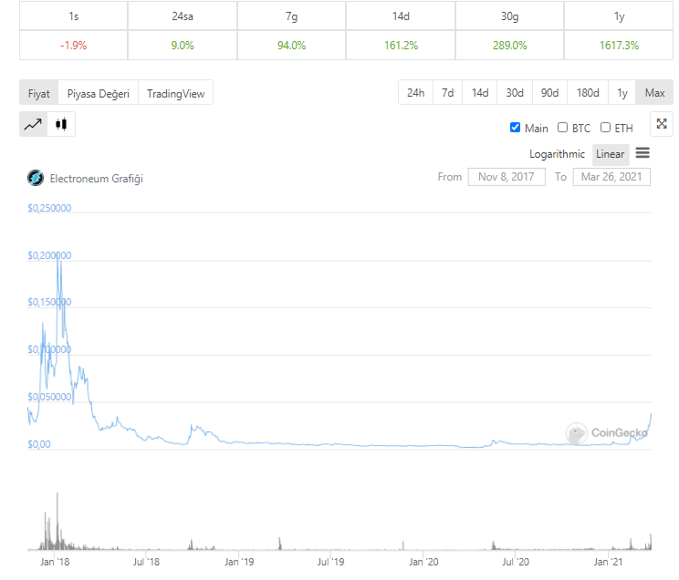Choose the 30d range button
Viewport: 679px width, 580px height.
click(515, 93)
